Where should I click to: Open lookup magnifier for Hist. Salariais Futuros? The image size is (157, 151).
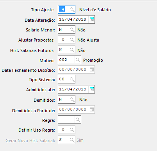pyautogui.click(x=72, y=50)
